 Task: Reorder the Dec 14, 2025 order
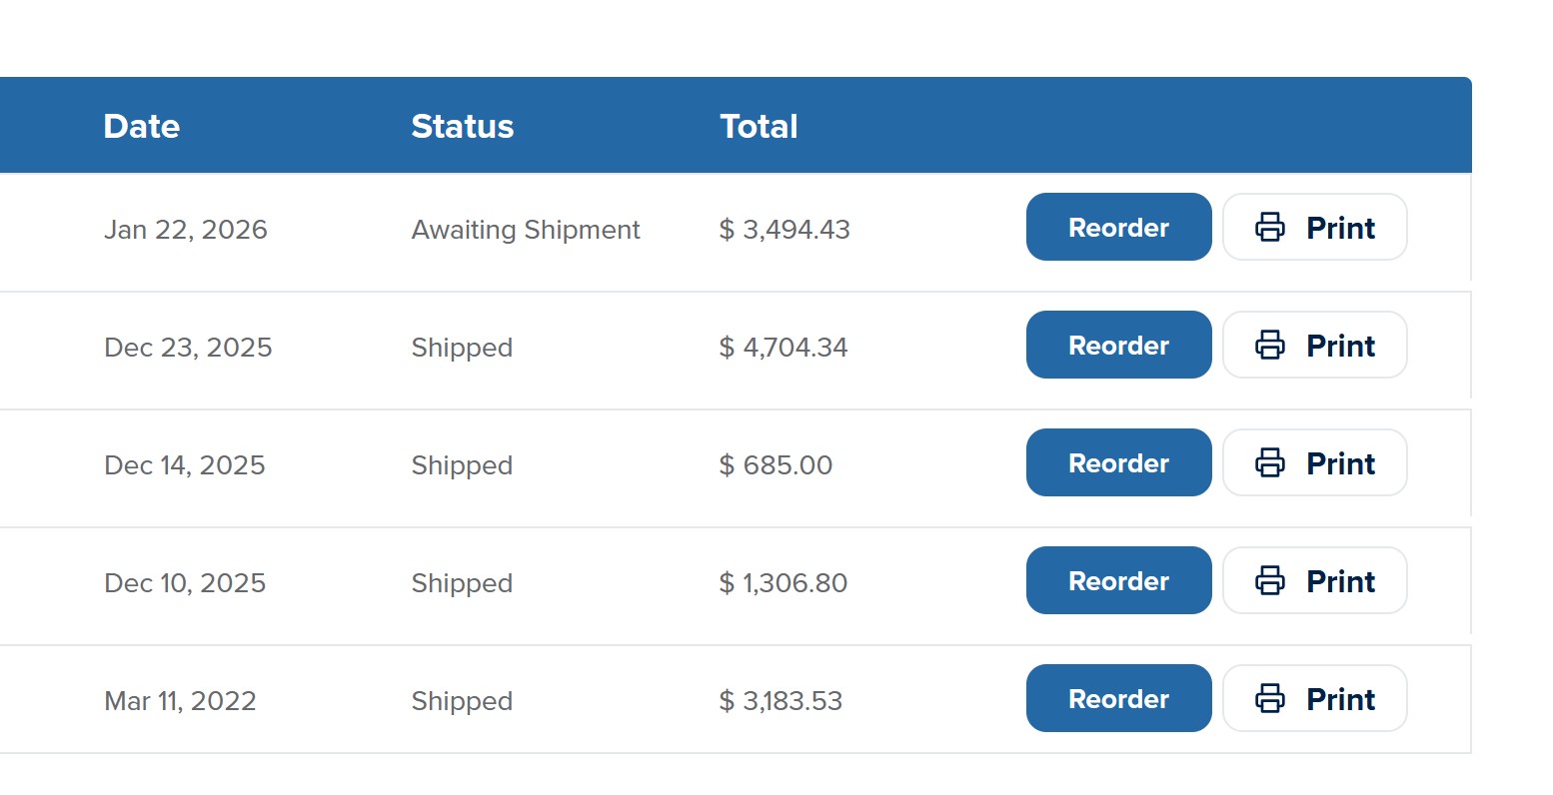[x=1118, y=463]
